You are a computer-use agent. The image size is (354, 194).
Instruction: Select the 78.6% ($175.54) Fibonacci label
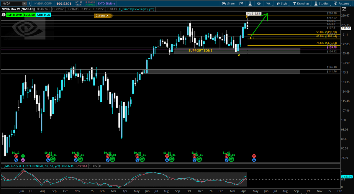click(326, 43)
